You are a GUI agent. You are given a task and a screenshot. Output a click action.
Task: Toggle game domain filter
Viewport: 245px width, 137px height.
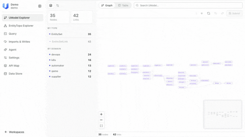click(70, 71)
